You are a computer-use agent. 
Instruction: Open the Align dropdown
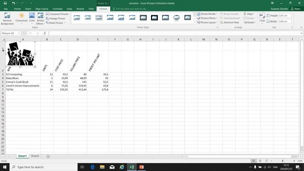pos(249,14)
